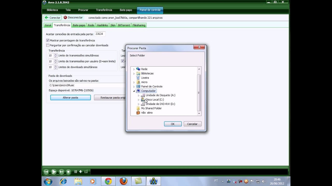Click the Ares icon in taskbar

tap(154, 181)
